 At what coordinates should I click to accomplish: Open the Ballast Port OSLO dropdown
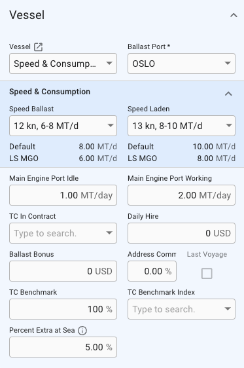pos(181,64)
